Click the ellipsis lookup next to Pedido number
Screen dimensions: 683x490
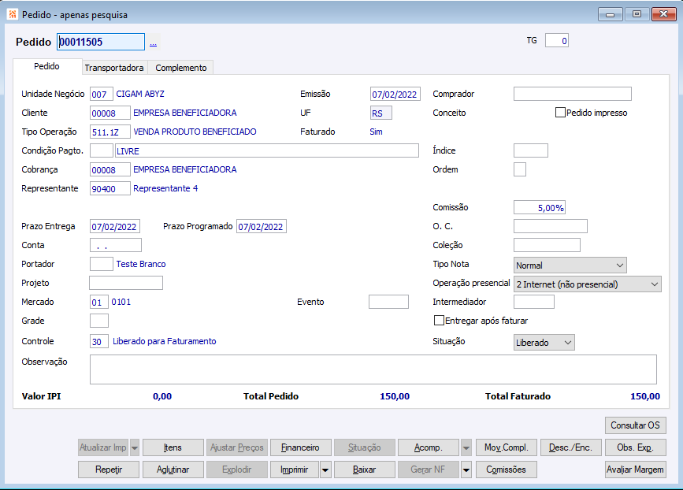coord(153,43)
